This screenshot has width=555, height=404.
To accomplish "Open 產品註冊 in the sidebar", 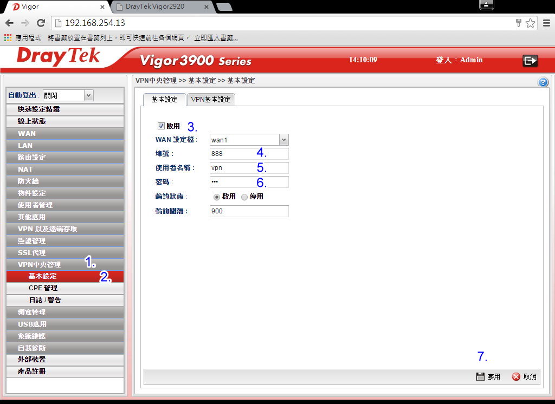I will [x=65, y=372].
